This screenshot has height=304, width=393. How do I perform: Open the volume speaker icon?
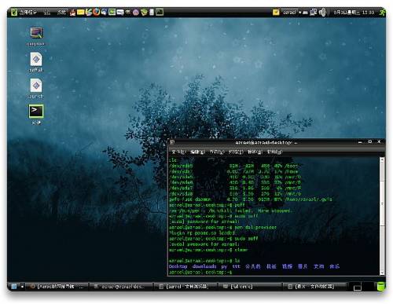point(322,12)
